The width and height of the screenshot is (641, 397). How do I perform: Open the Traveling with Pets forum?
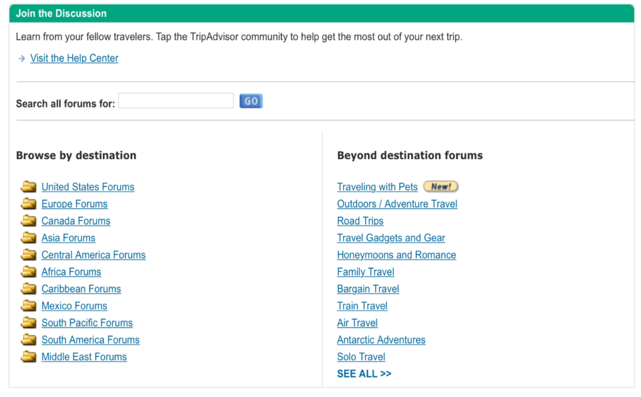click(x=377, y=187)
